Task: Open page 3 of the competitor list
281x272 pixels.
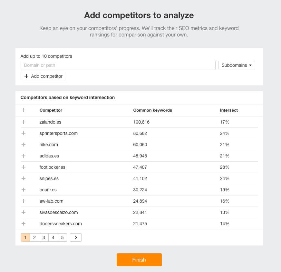Action: pos(44,237)
